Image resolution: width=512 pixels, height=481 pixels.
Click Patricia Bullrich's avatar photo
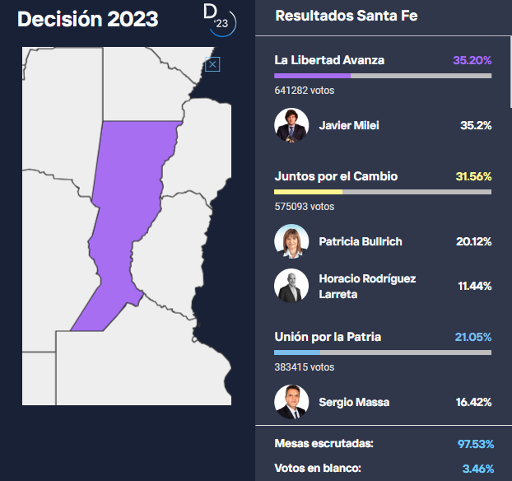coord(291,241)
